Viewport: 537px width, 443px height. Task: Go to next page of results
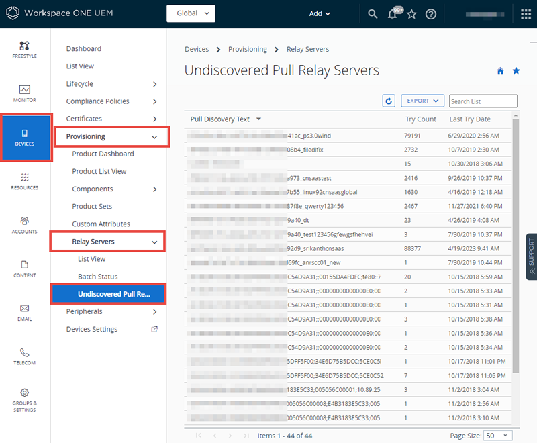[x=230, y=436]
